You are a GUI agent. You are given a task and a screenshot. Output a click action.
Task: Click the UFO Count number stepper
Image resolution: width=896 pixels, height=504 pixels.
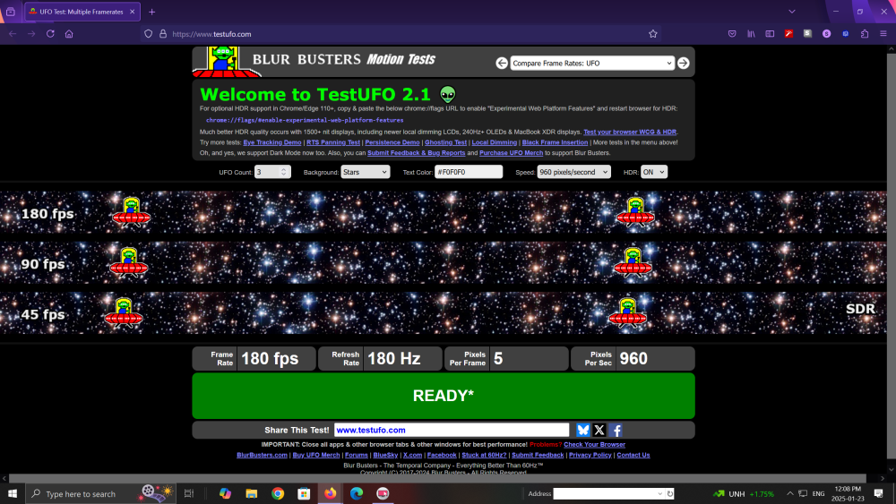pyautogui.click(x=272, y=172)
